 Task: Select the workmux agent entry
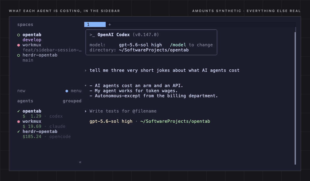[x=32, y=121]
